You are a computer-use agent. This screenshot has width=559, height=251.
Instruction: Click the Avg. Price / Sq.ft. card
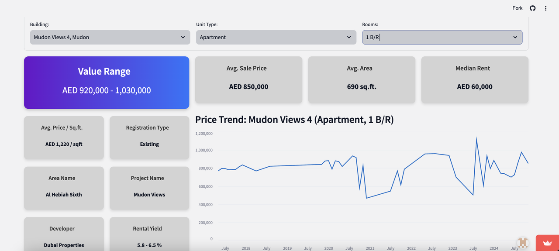64,138
